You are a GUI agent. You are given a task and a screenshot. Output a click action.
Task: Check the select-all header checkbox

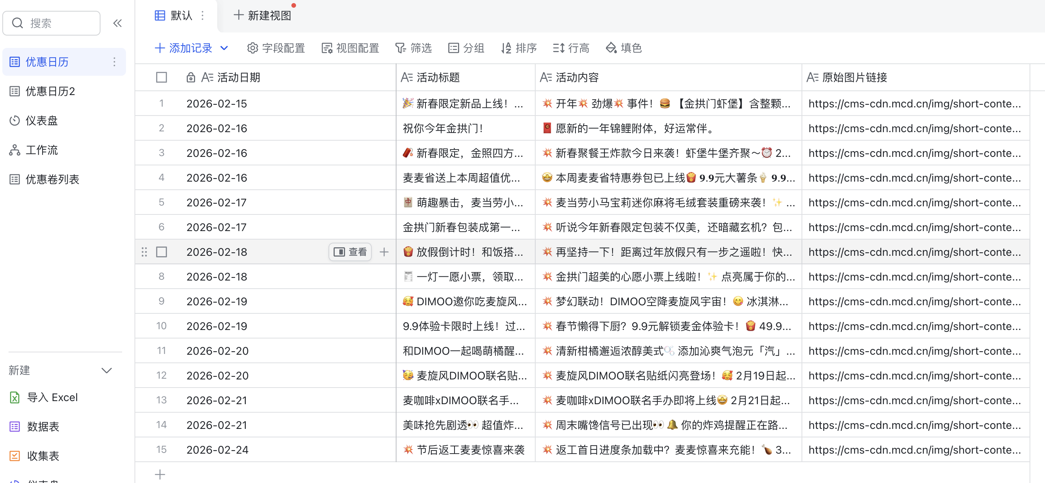pos(162,77)
